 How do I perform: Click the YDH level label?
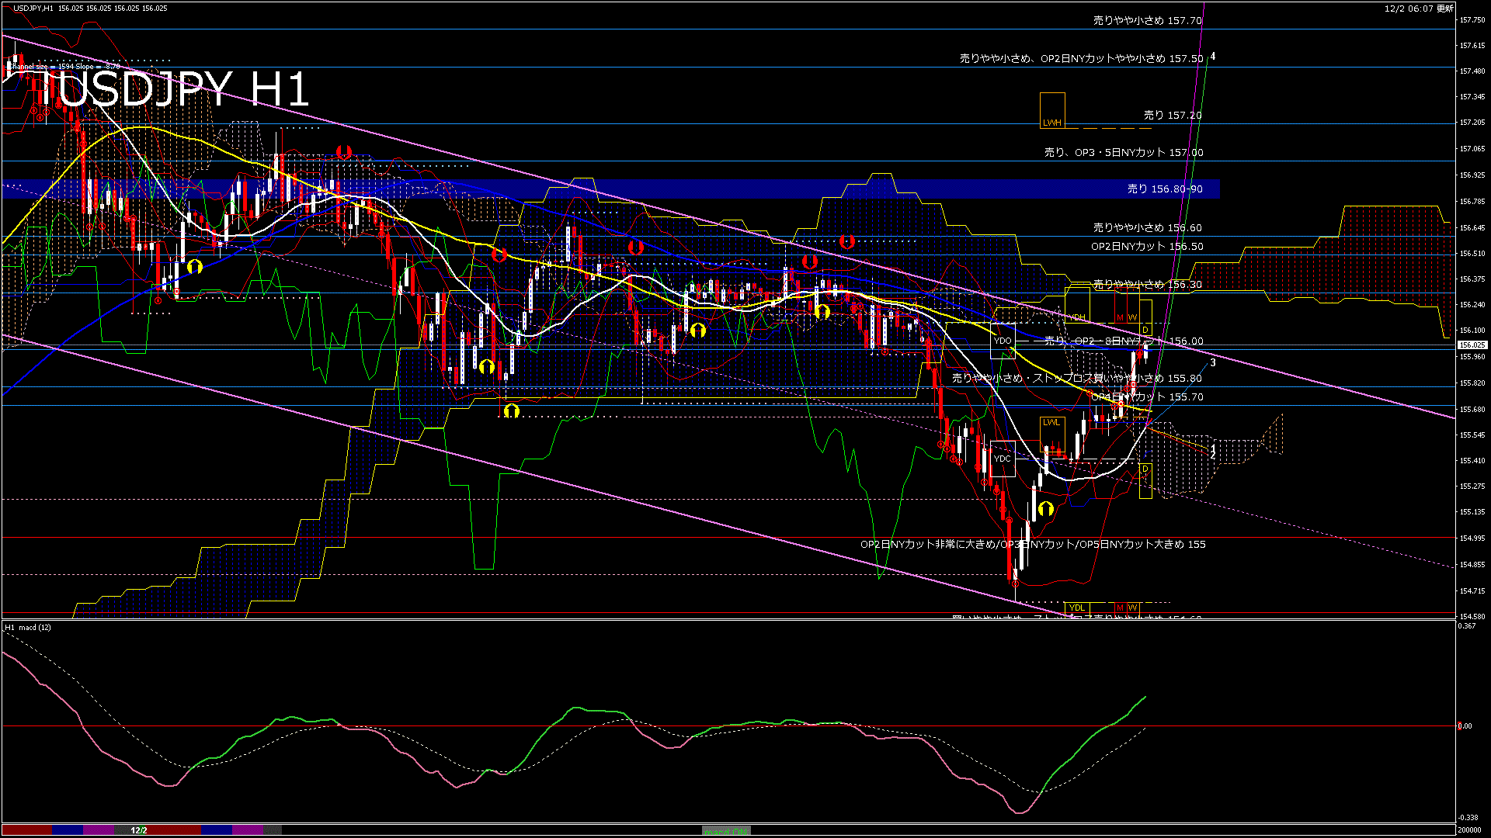pyautogui.click(x=1077, y=317)
